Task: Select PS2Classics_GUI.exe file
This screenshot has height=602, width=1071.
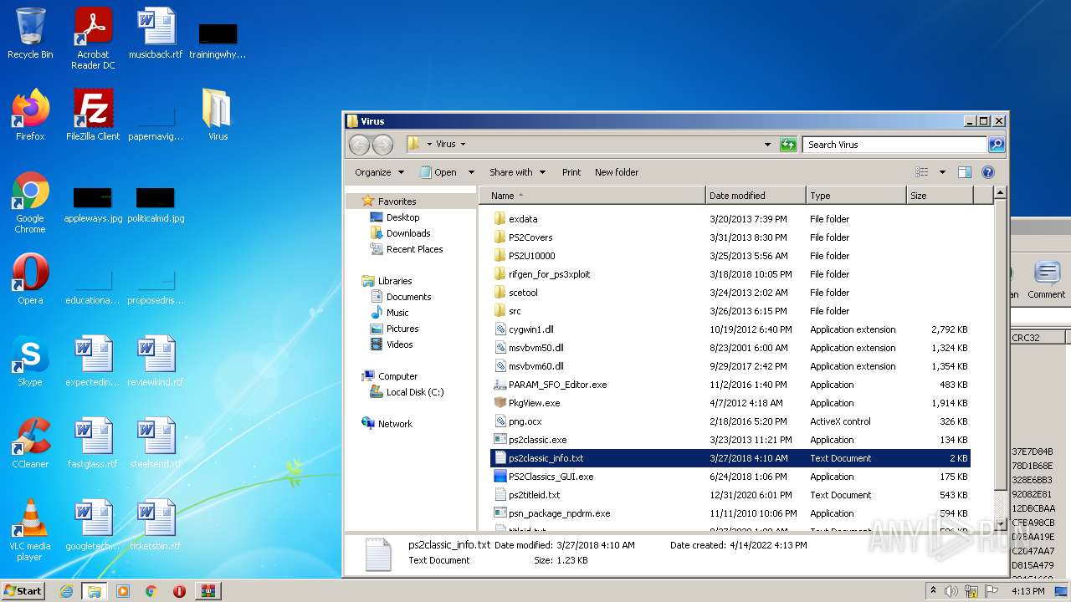Action: point(730,477)
